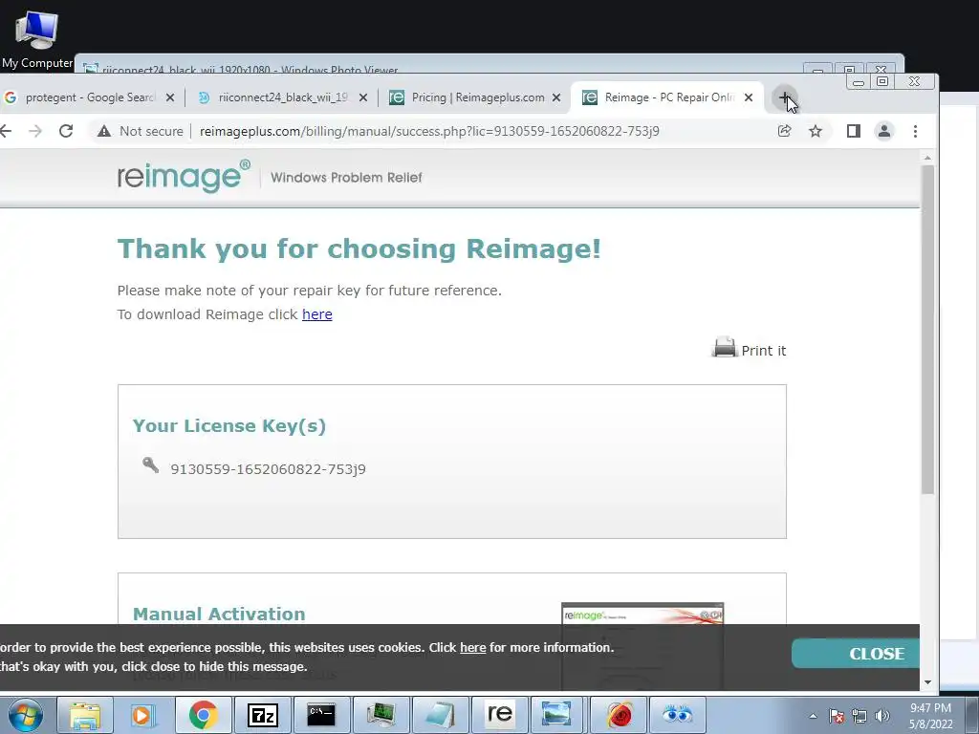
Task: Click the Chrome taskbar icon
Action: pyautogui.click(x=203, y=715)
